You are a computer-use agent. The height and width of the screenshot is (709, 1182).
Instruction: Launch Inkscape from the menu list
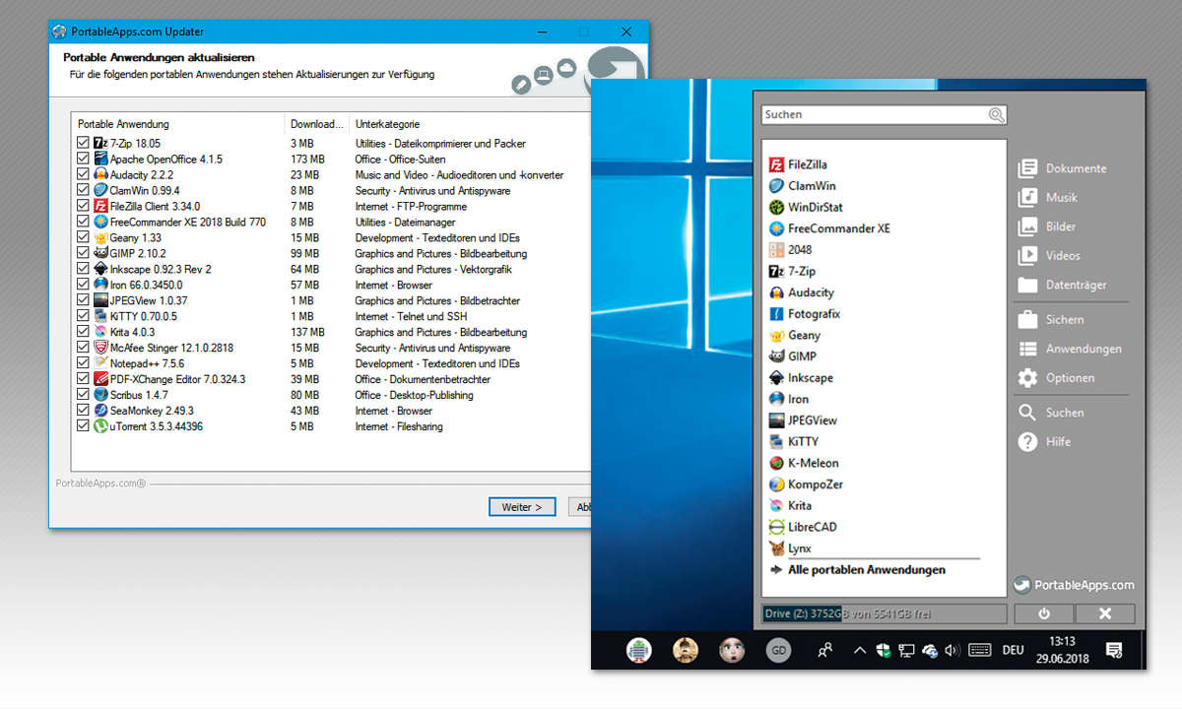(801, 378)
